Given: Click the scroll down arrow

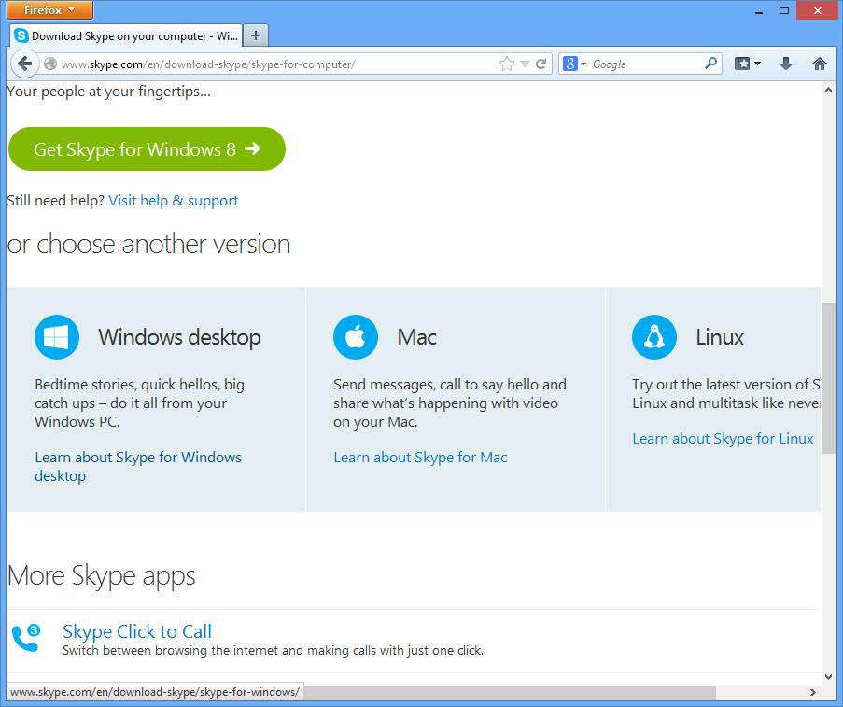Looking at the screenshot, I should [x=828, y=677].
